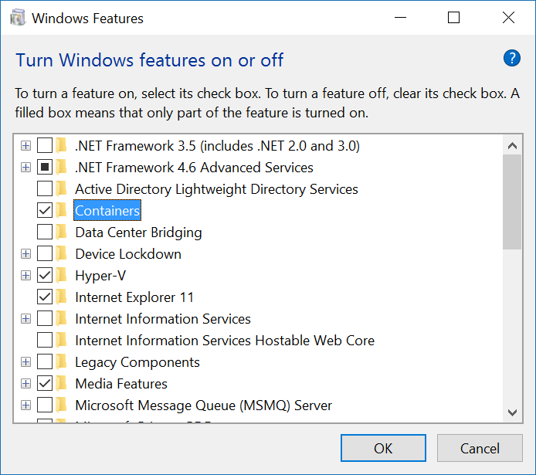Uncheck the Hyper-V checkbox

[x=45, y=276]
